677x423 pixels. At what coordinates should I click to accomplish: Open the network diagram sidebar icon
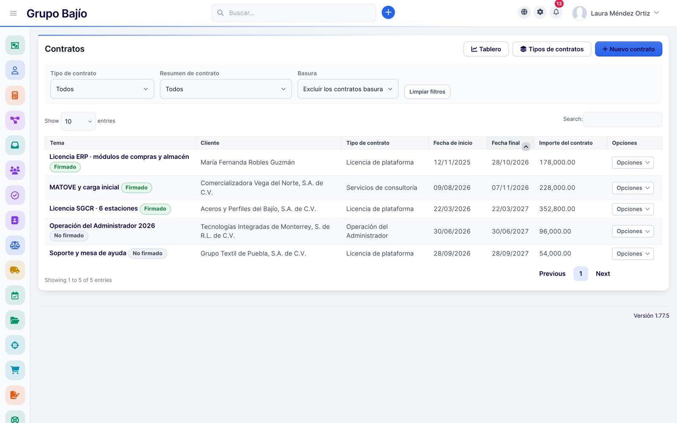tap(15, 120)
